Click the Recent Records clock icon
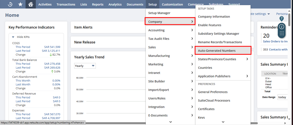Screen dimensions: 293x125 [10, 4]
